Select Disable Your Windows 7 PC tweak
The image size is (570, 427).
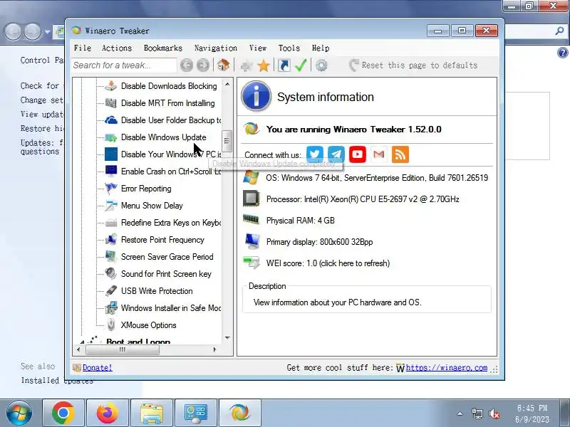pos(171,154)
